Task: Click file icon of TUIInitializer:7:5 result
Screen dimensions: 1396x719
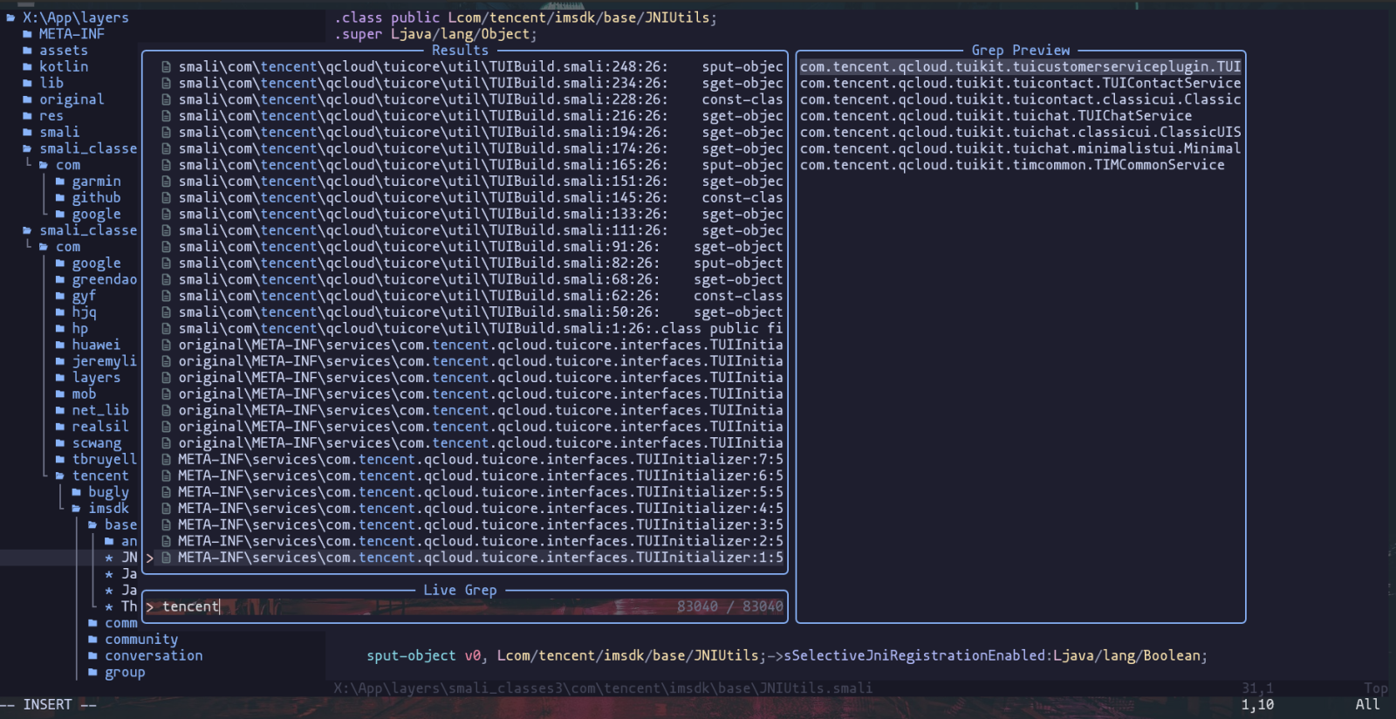Action: point(166,460)
